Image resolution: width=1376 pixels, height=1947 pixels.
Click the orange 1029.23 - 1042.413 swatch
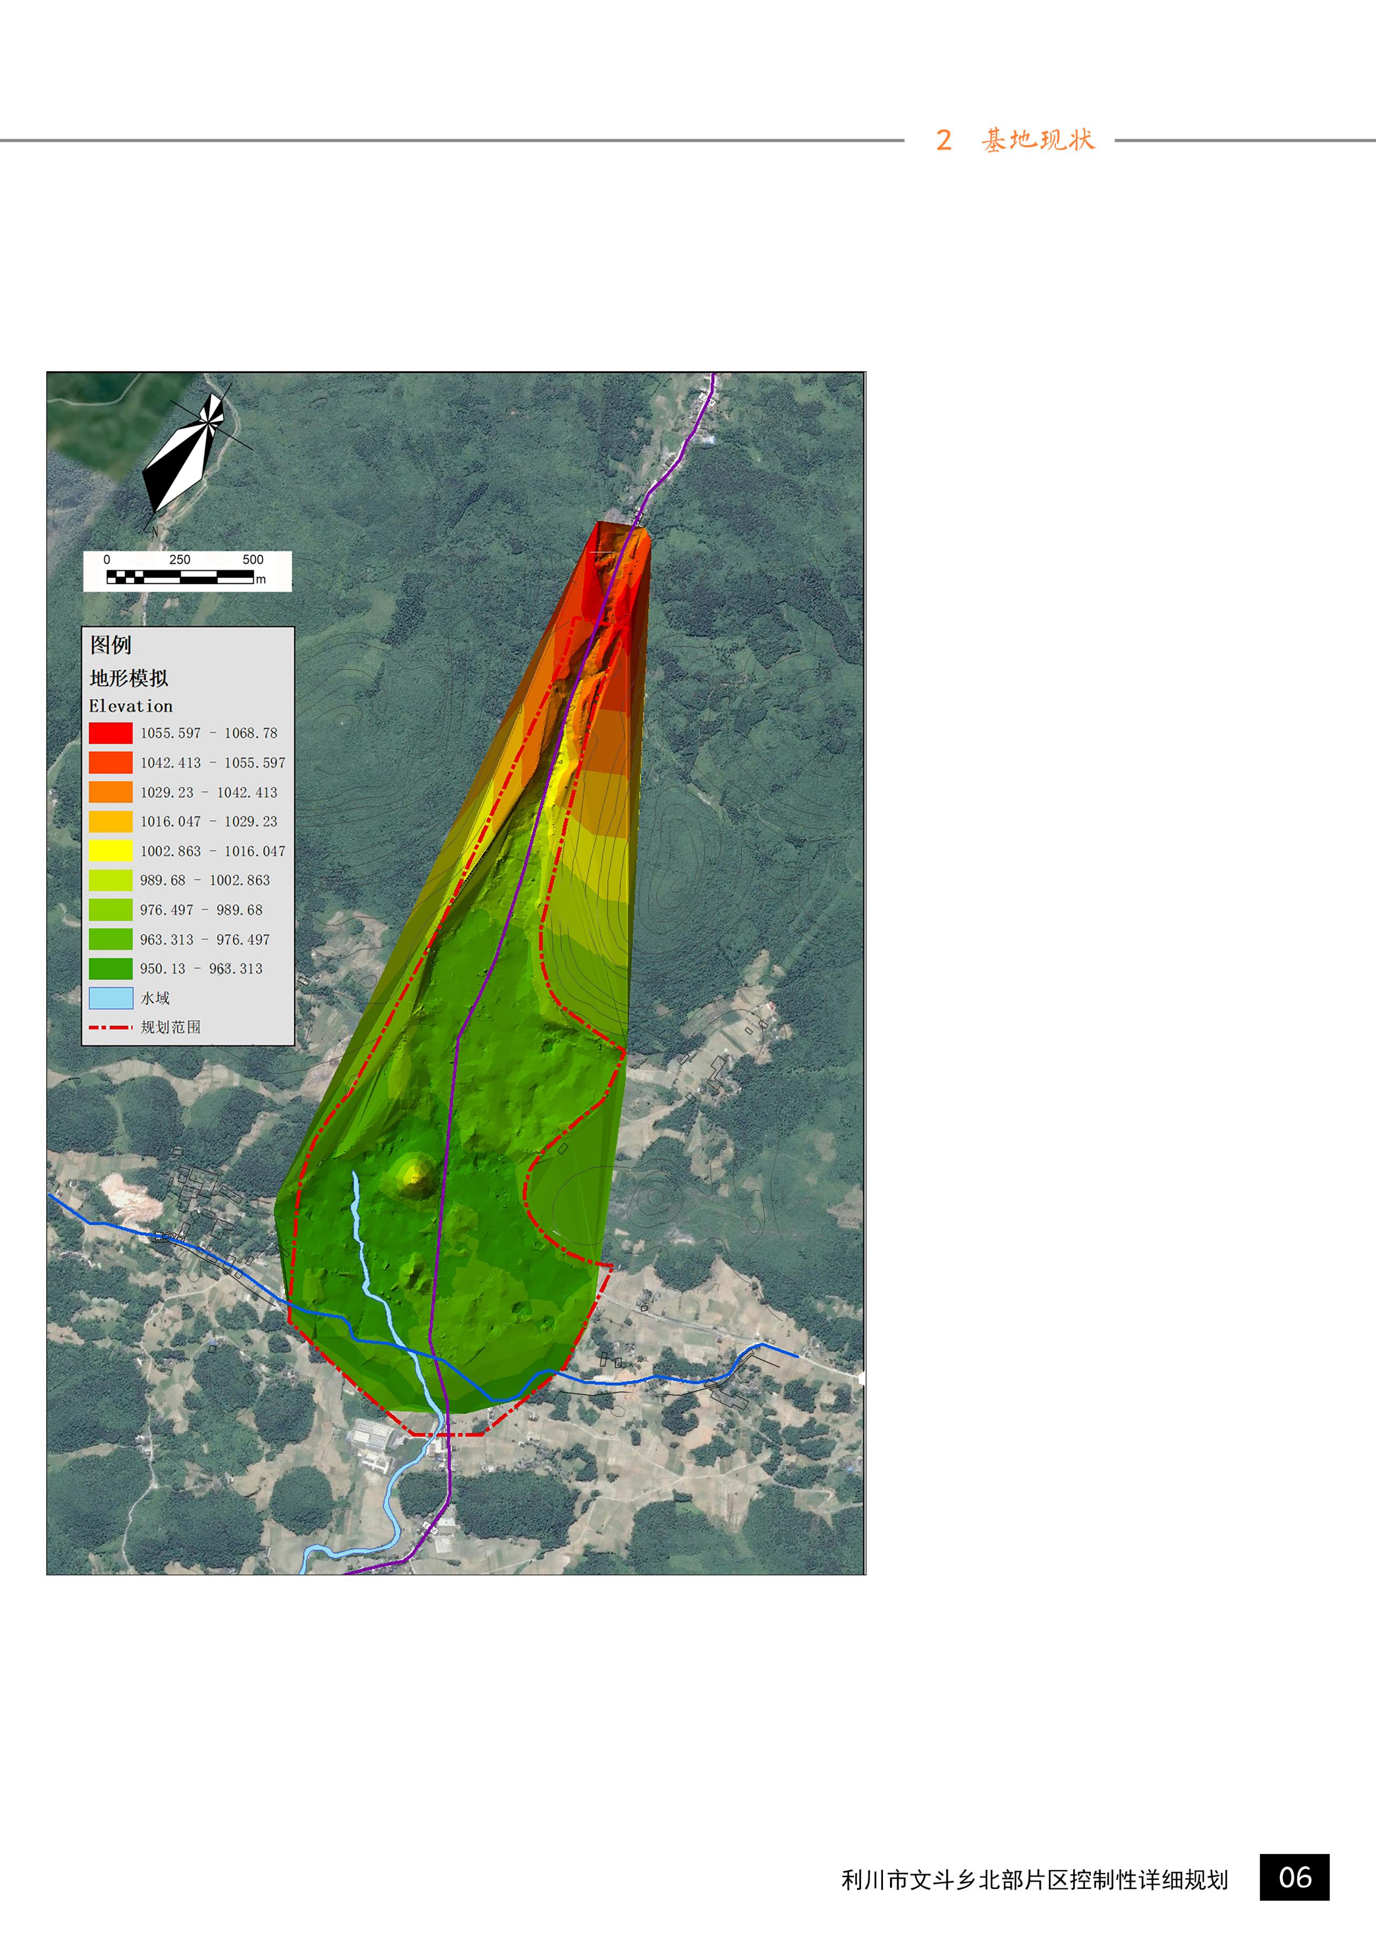(x=110, y=791)
